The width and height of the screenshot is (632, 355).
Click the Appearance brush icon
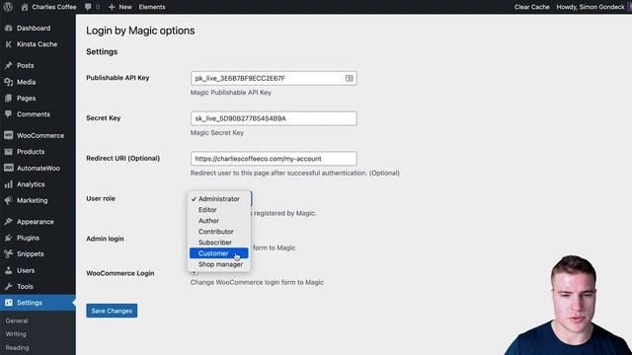point(9,221)
